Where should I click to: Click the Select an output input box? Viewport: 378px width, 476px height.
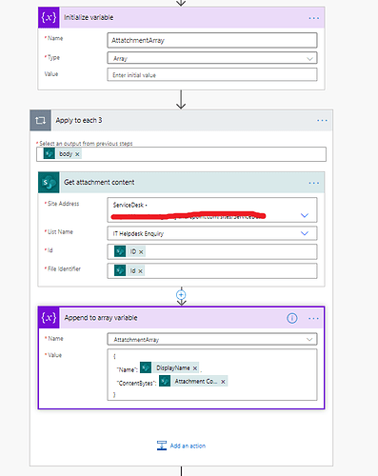click(181, 154)
